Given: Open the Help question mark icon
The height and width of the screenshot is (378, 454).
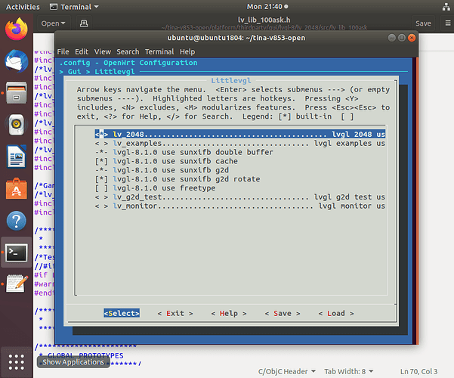Looking at the screenshot, I should [16, 221].
